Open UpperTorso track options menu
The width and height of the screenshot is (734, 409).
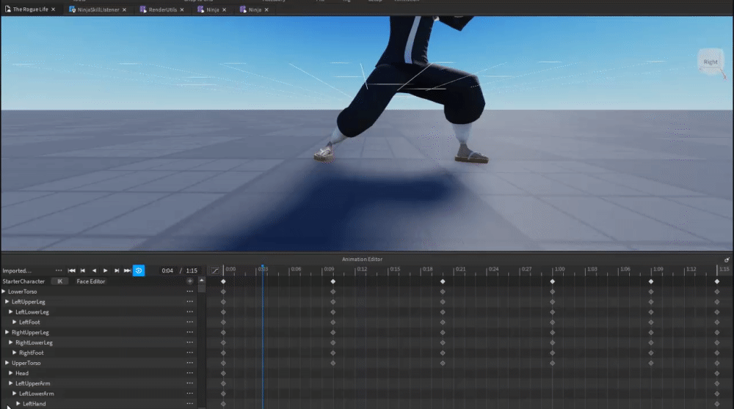(x=189, y=363)
